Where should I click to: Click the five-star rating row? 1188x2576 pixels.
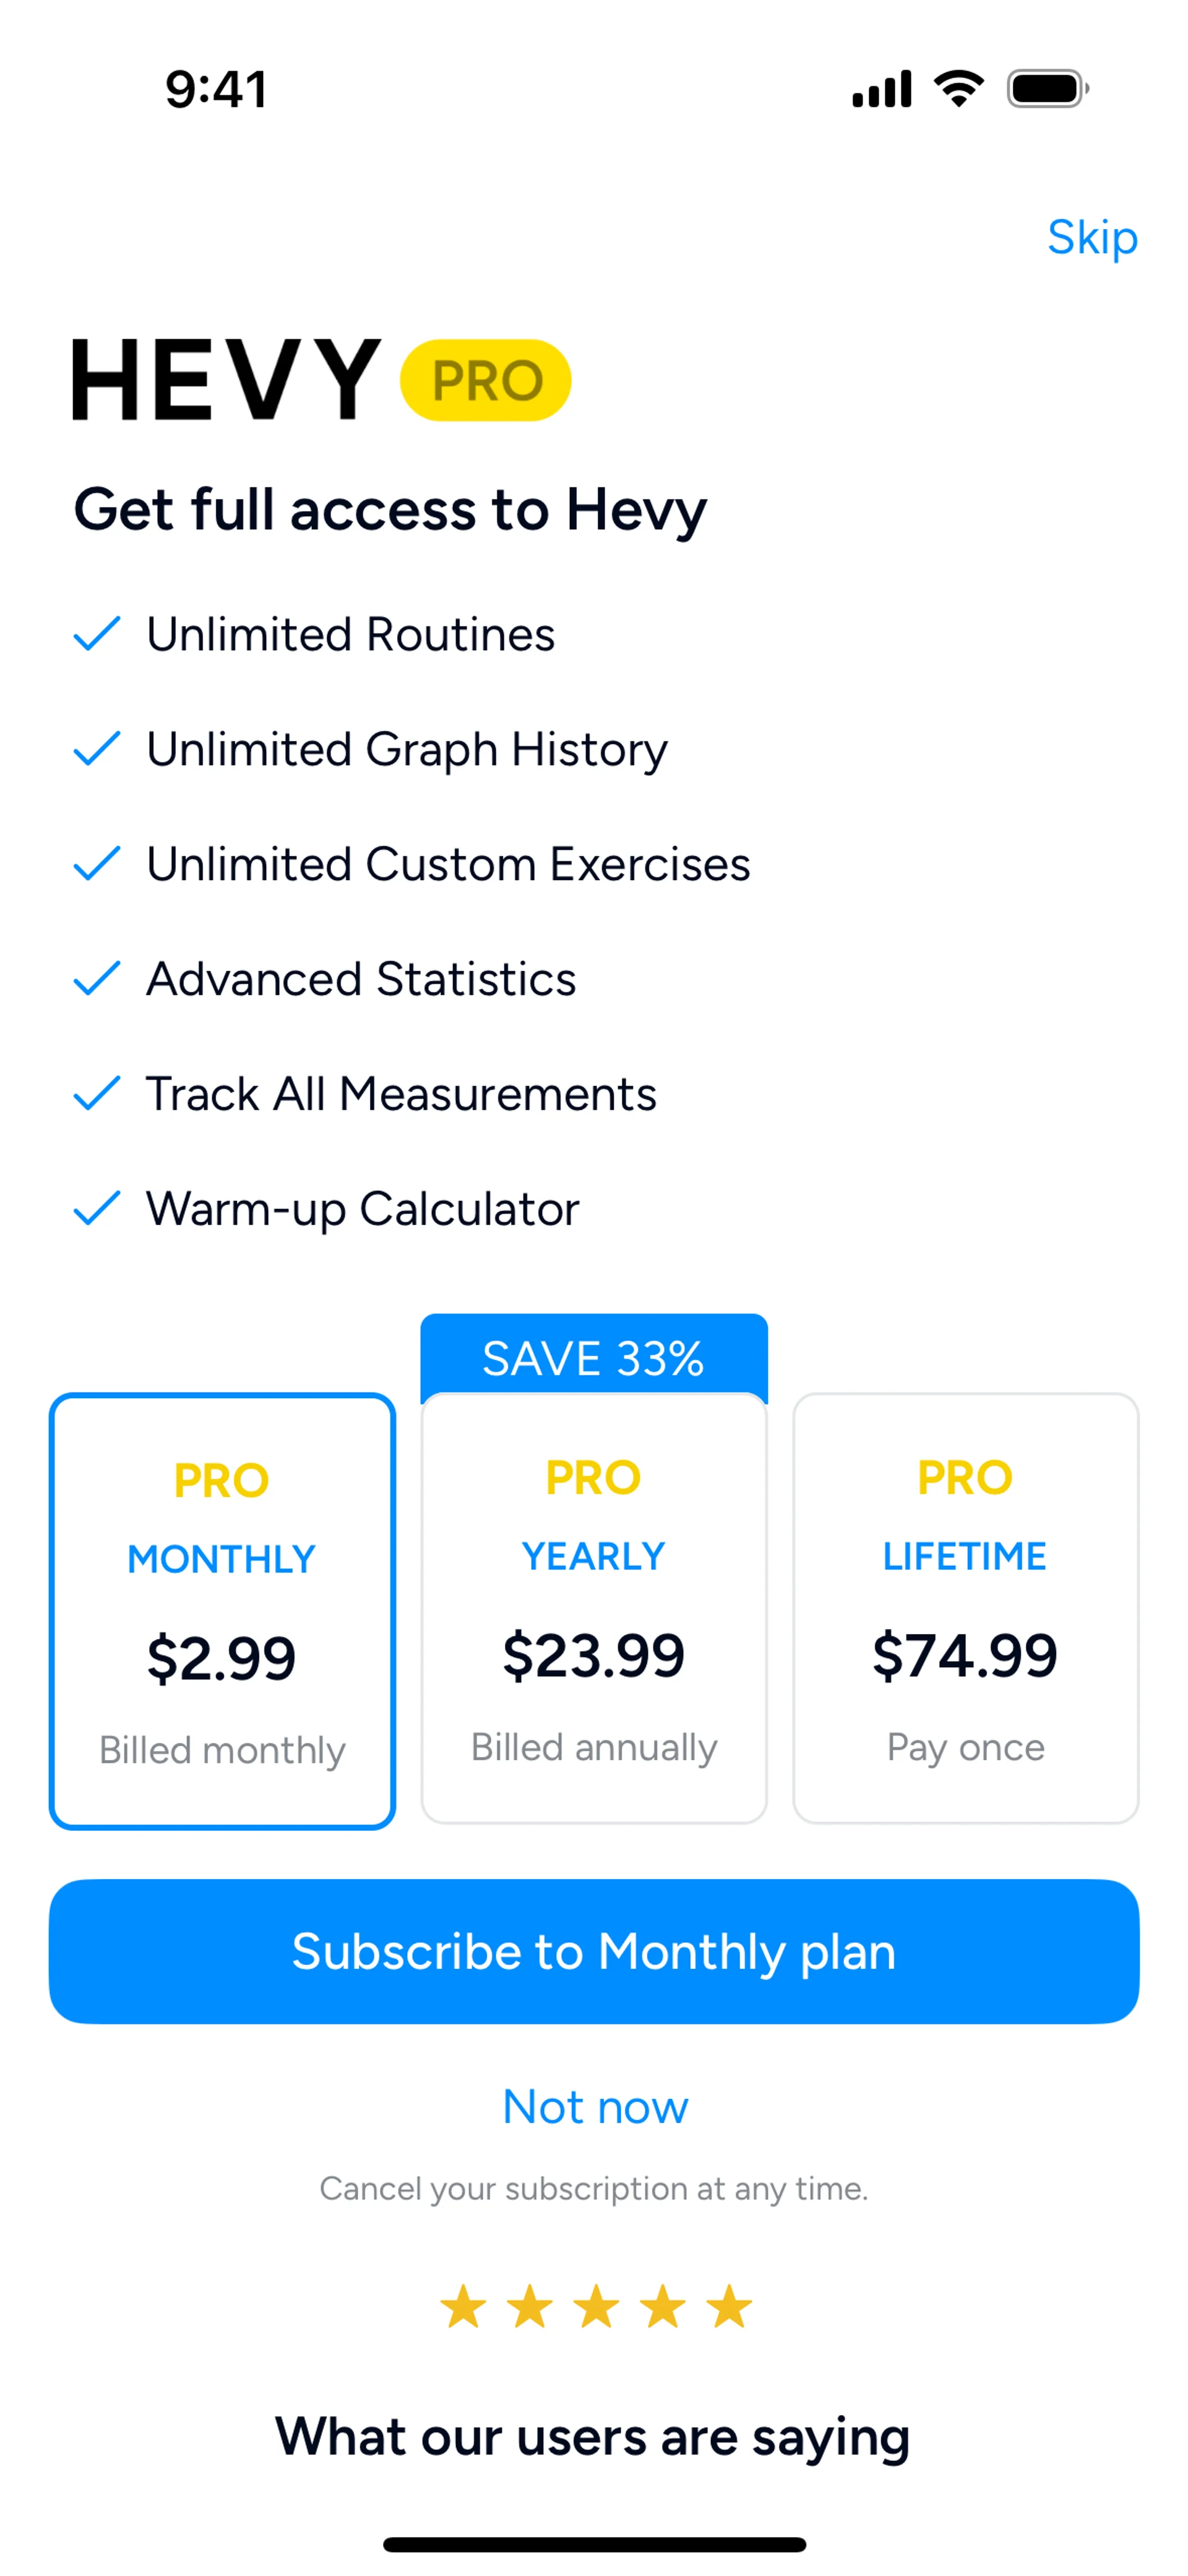[x=595, y=2307]
